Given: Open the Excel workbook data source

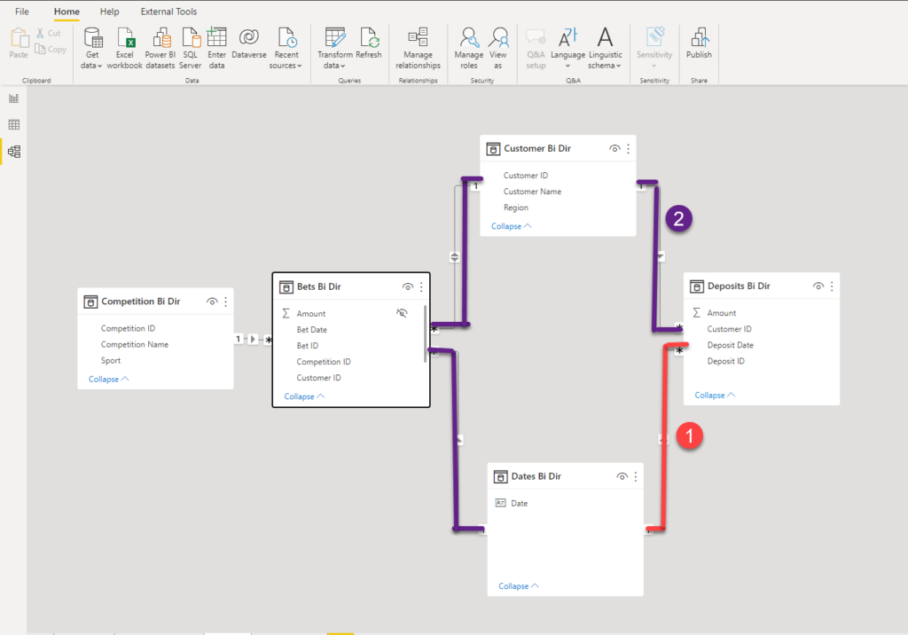Looking at the screenshot, I should pyautogui.click(x=124, y=49).
